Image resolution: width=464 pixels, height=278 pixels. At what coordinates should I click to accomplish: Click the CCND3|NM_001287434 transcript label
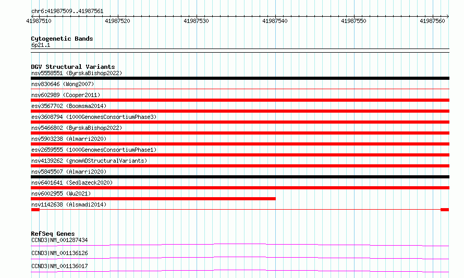click(59, 240)
